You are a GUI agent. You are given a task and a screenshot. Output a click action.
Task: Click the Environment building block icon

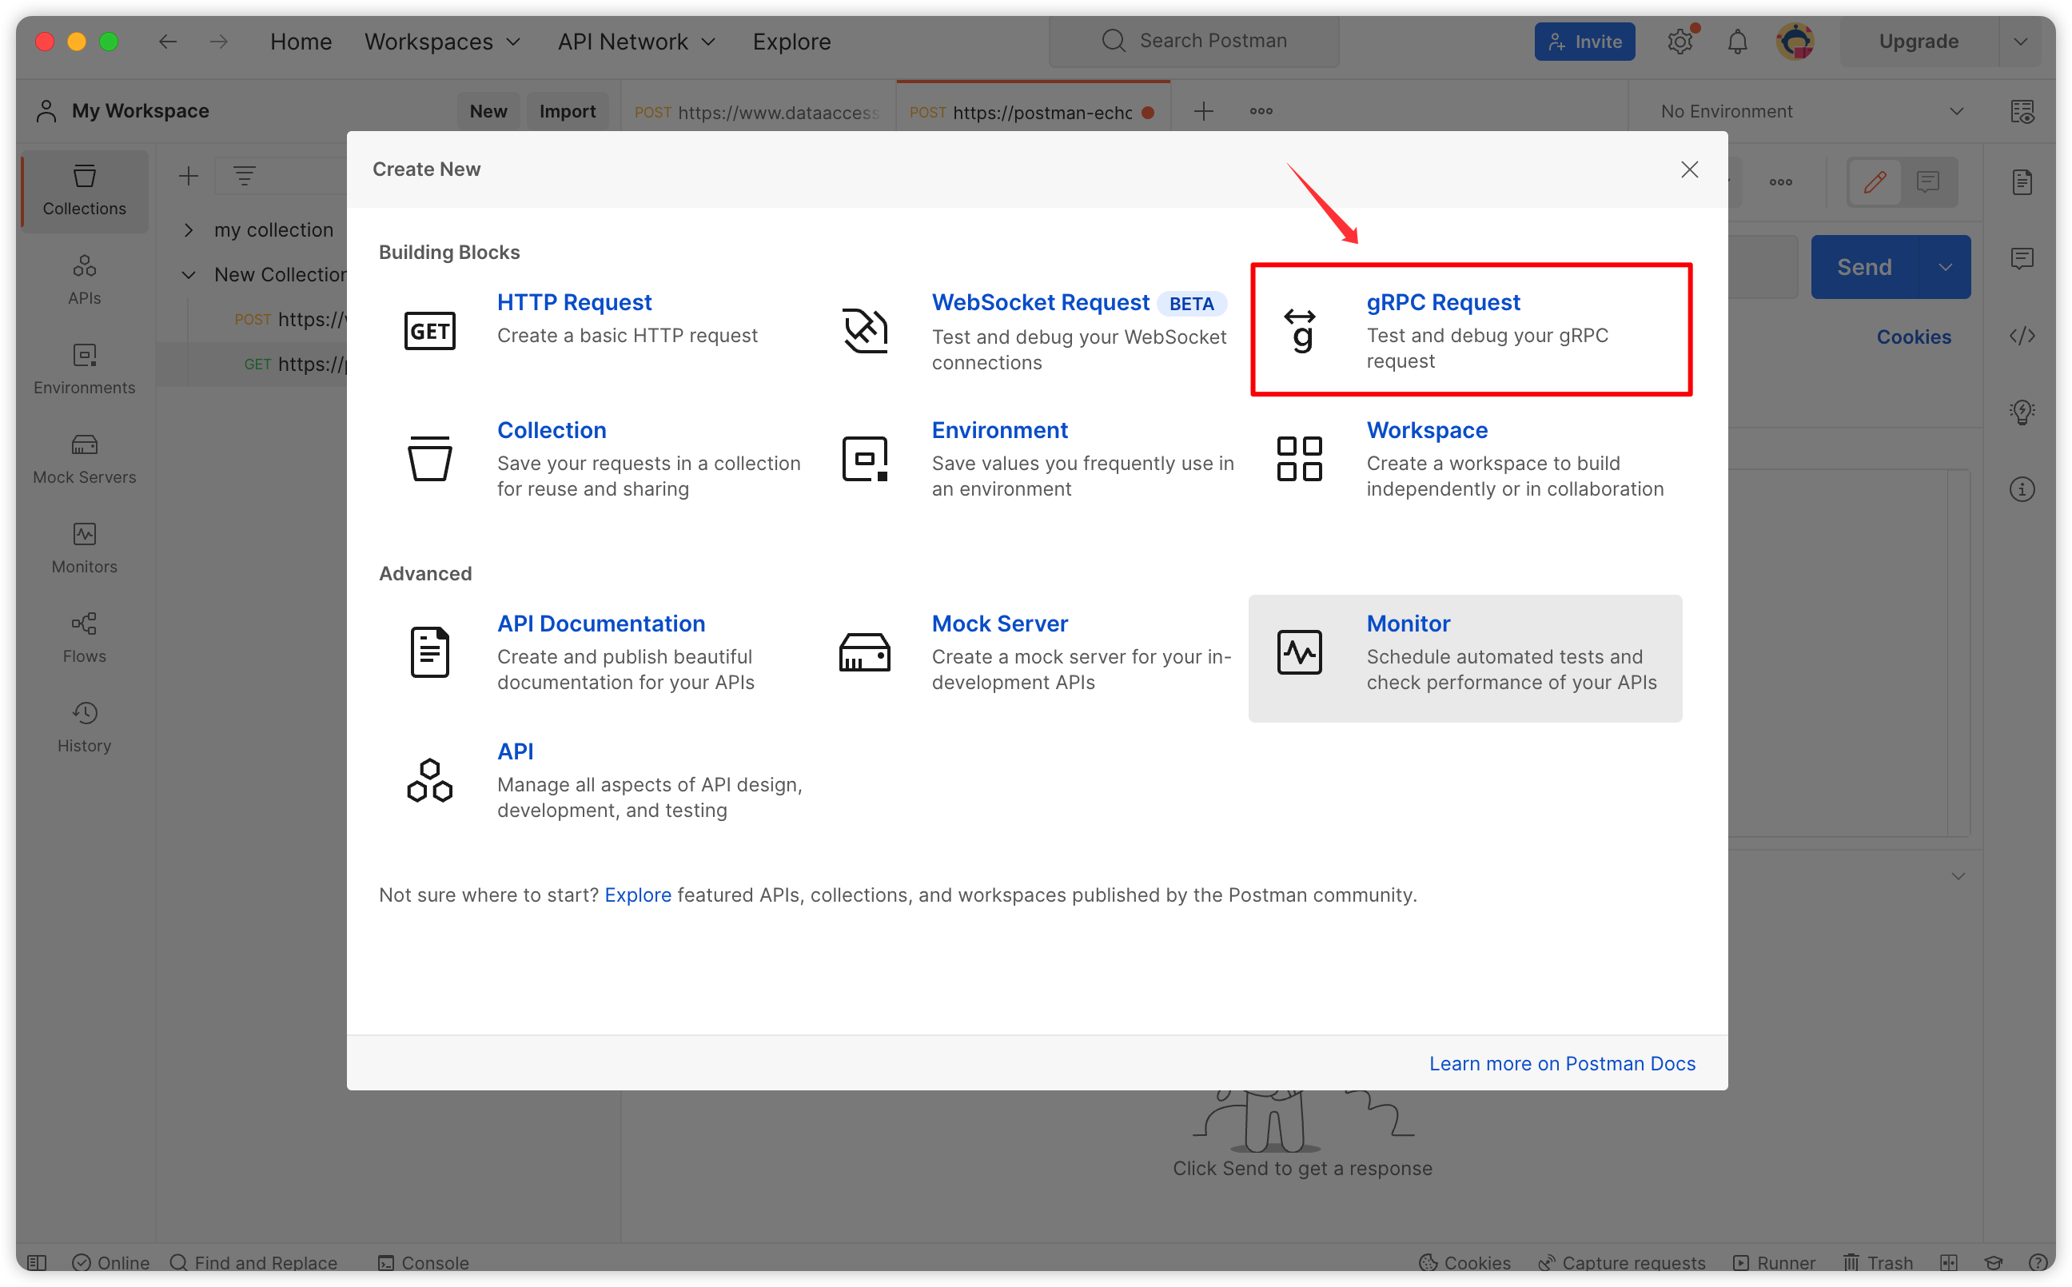click(865, 459)
